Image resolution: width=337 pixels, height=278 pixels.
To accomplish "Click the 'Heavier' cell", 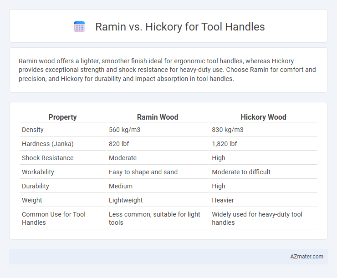I will pos(223,200).
